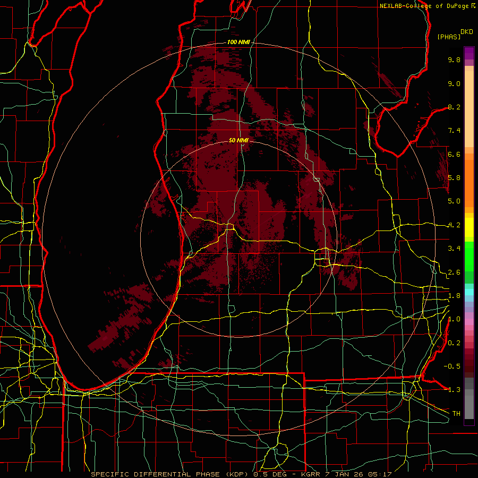This screenshot has height=478, width=478.
Task: Click the 5.0 value on color scale
Action: pyautogui.click(x=454, y=201)
